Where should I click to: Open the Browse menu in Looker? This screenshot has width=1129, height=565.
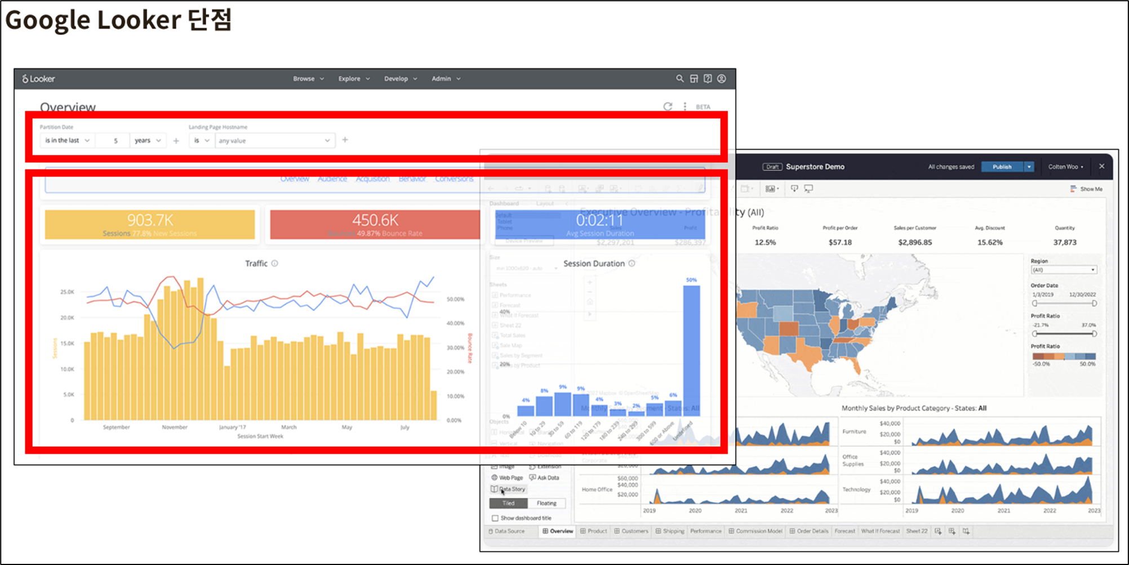point(308,79)
